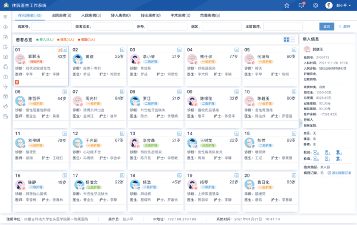Open the sidebar menu grid icon

coord(5,17)
